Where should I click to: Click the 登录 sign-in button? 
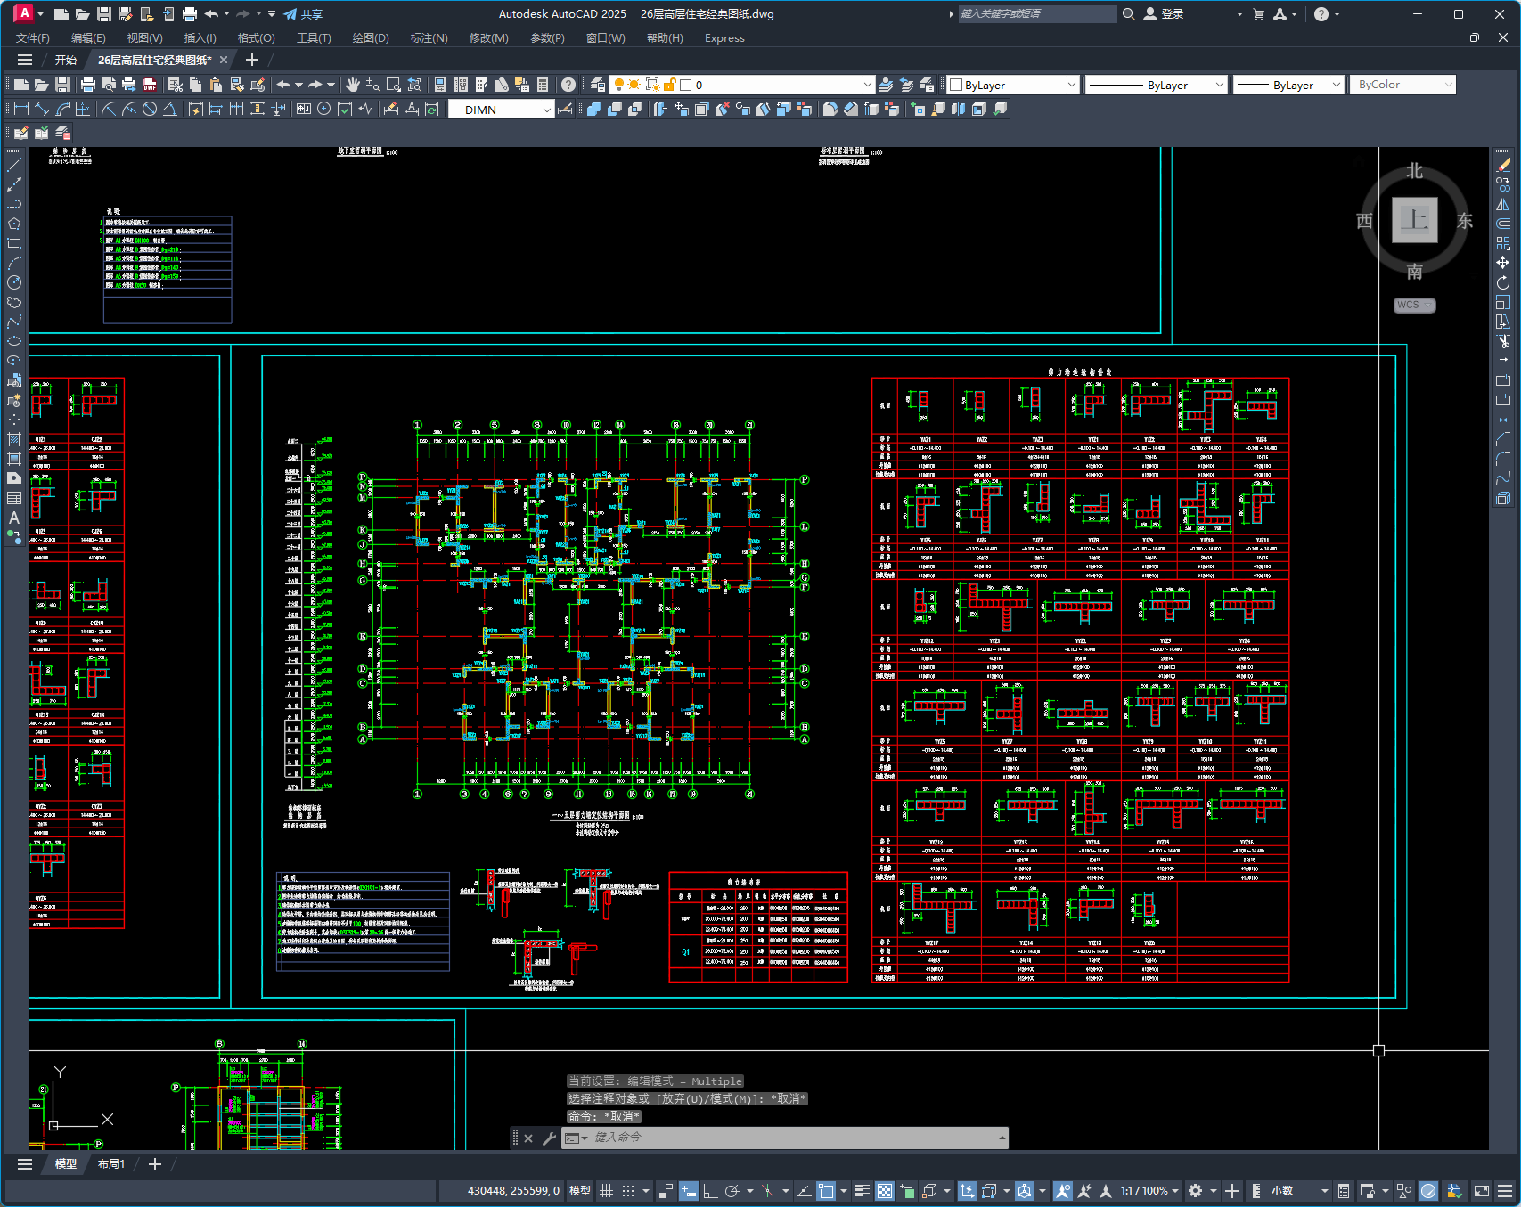(x=1164, y=14)
